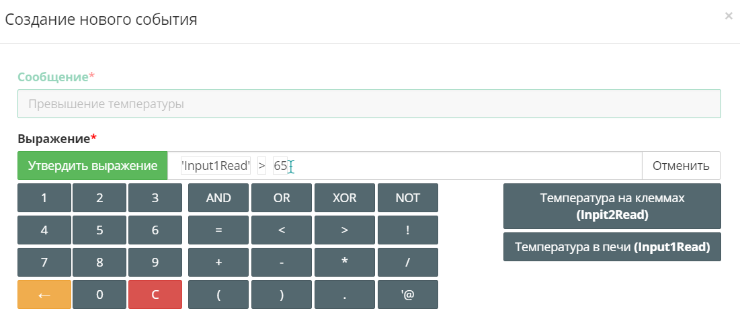Insert the less-than operator symbol
The width and height of the screenshot is (740, 319).
pyautogui.click(x=281, y=230)
